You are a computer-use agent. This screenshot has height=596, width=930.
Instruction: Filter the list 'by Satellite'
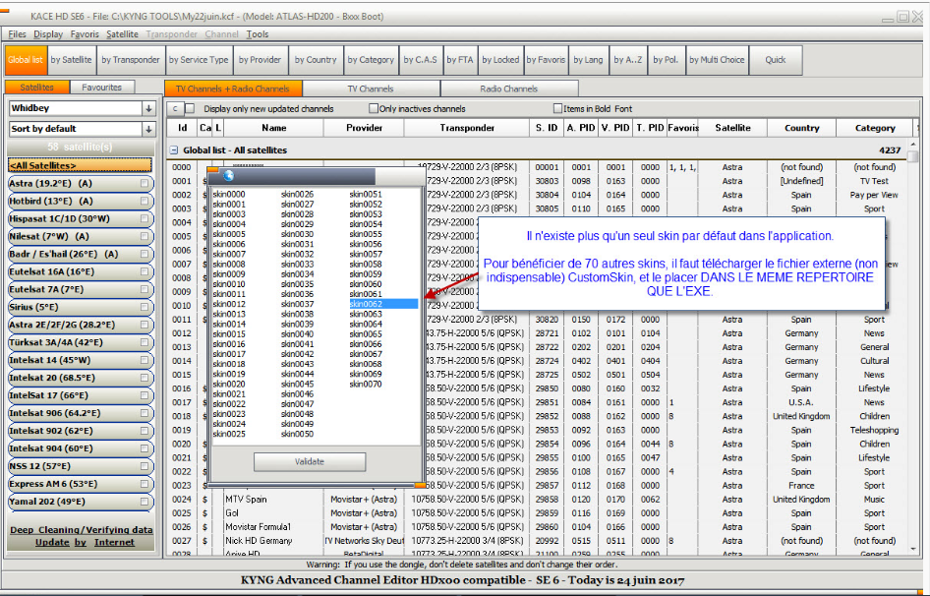71,60
